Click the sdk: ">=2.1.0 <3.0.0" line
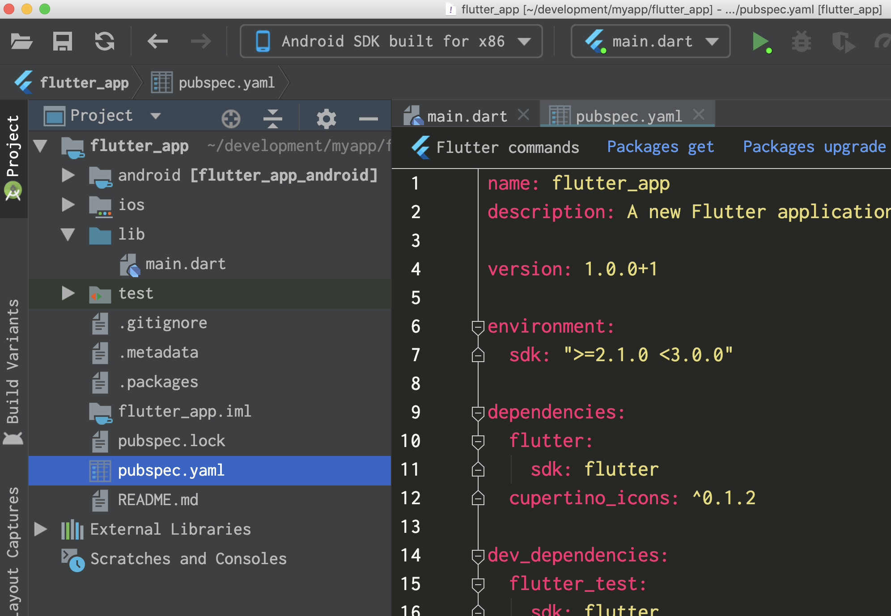The width and height of the screenshot is (891, 616). [621, 355]
